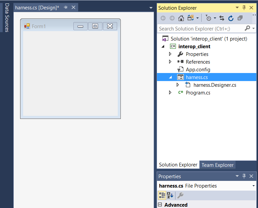Click the Search Solution Explorer field
This screenshot has height=208, width=258.
[x=201, y=28]
